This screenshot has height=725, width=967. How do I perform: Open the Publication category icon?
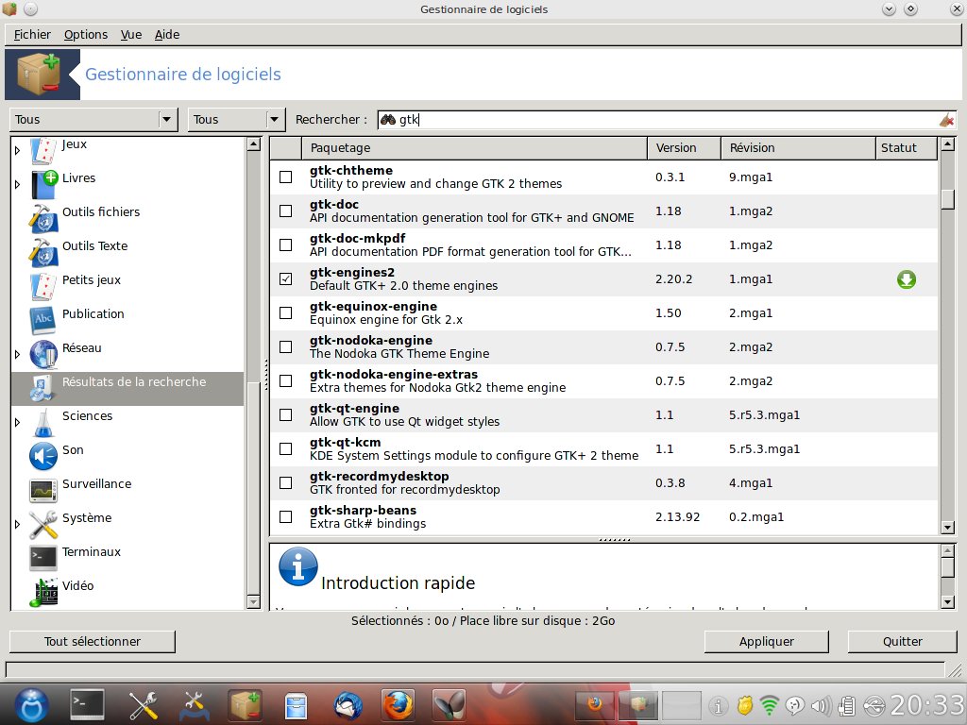pos(43,320)
